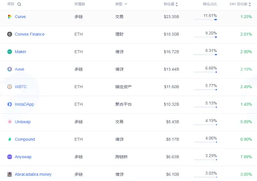257x181 pixels.
Task: Click the Uniswap pink logo icon
Action: tap(10, 122)
